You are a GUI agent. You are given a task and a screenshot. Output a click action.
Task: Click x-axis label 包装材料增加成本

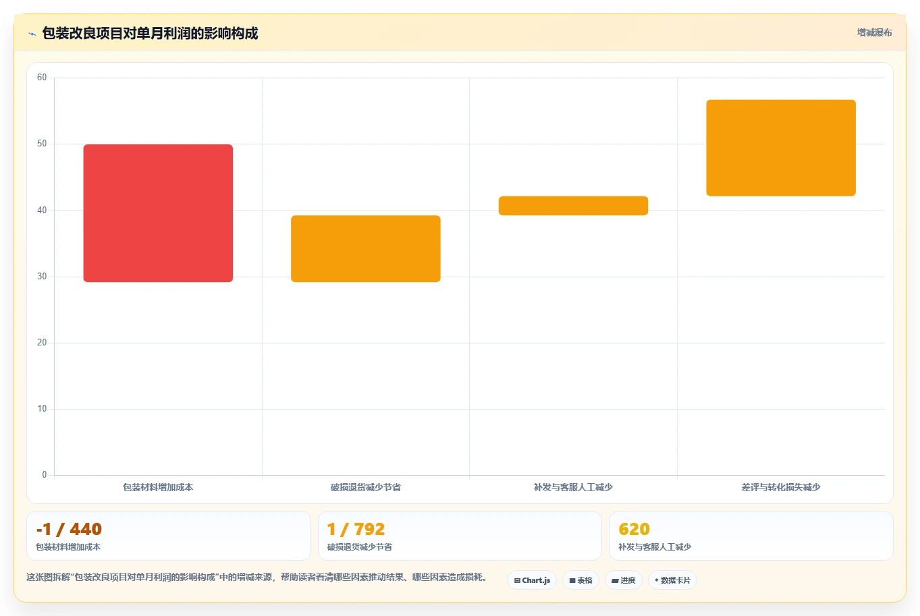pyautogui.click(x=158, y=487)
